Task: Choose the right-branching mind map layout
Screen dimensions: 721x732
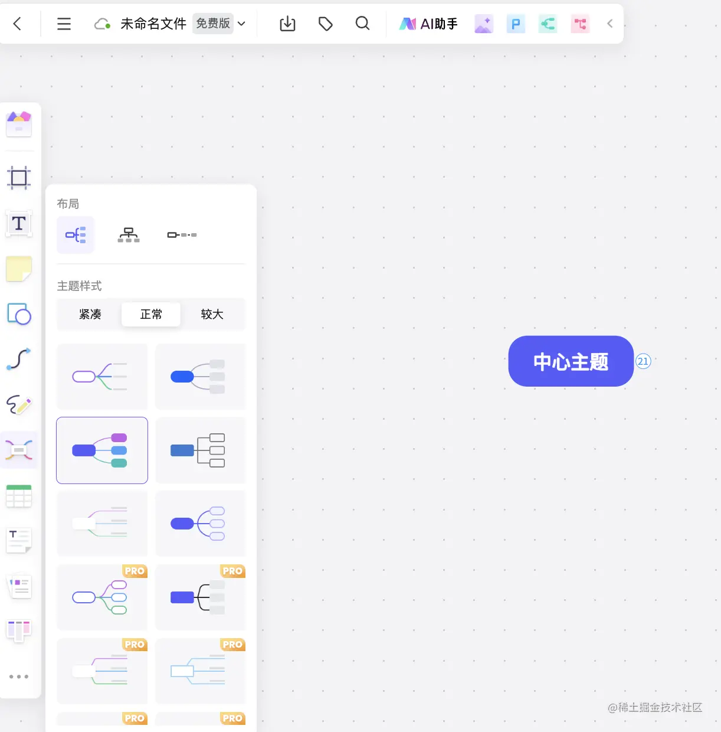Action: pyautogui.click(x=76, y=235)
